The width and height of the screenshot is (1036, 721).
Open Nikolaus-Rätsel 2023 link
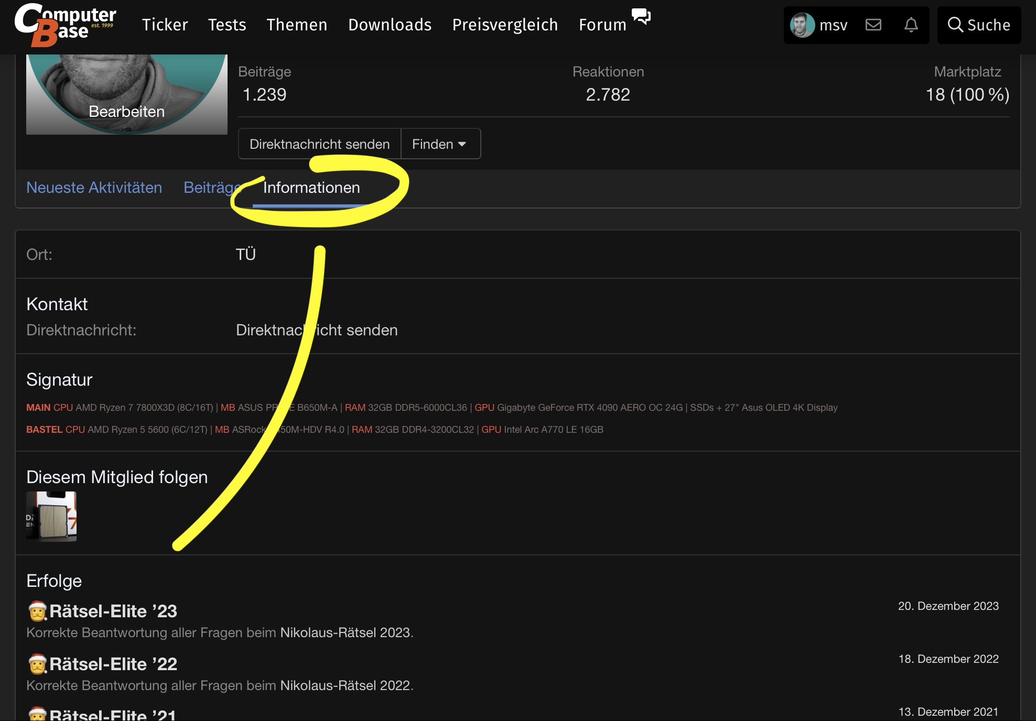click(345, 632)
